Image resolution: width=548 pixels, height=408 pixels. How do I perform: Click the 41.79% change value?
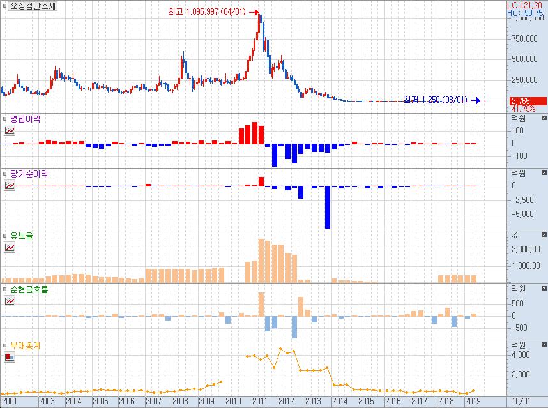click(523, 109)
